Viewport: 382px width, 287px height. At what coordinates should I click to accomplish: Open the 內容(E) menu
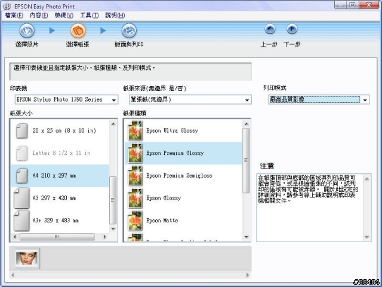[39, 16]
